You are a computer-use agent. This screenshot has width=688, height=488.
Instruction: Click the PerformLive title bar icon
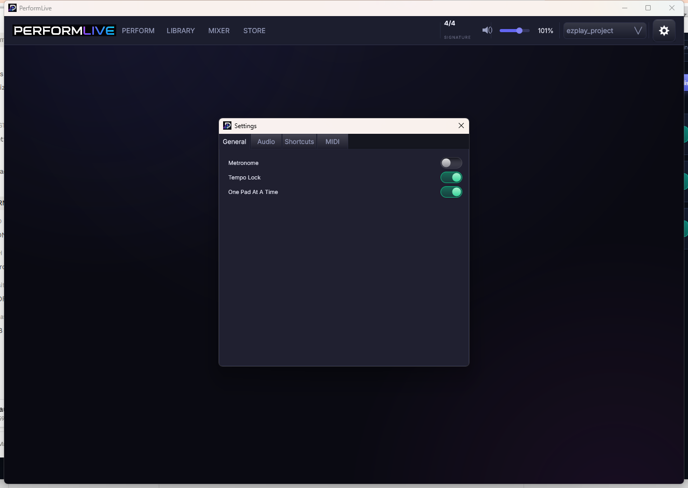pyautogui.click(x=12, y=8)
